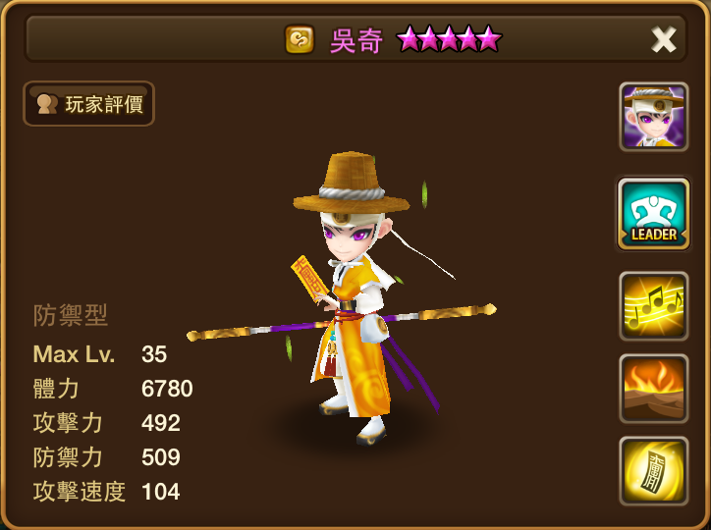Select the flaming desert skill icon
The height and width of the screenshot is (530, 711).
653,389
